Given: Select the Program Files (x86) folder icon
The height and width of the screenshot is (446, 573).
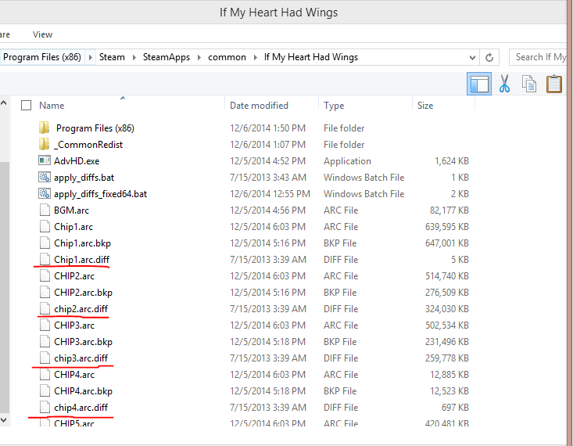Looking at the screenshot, I should pos(45,128).
